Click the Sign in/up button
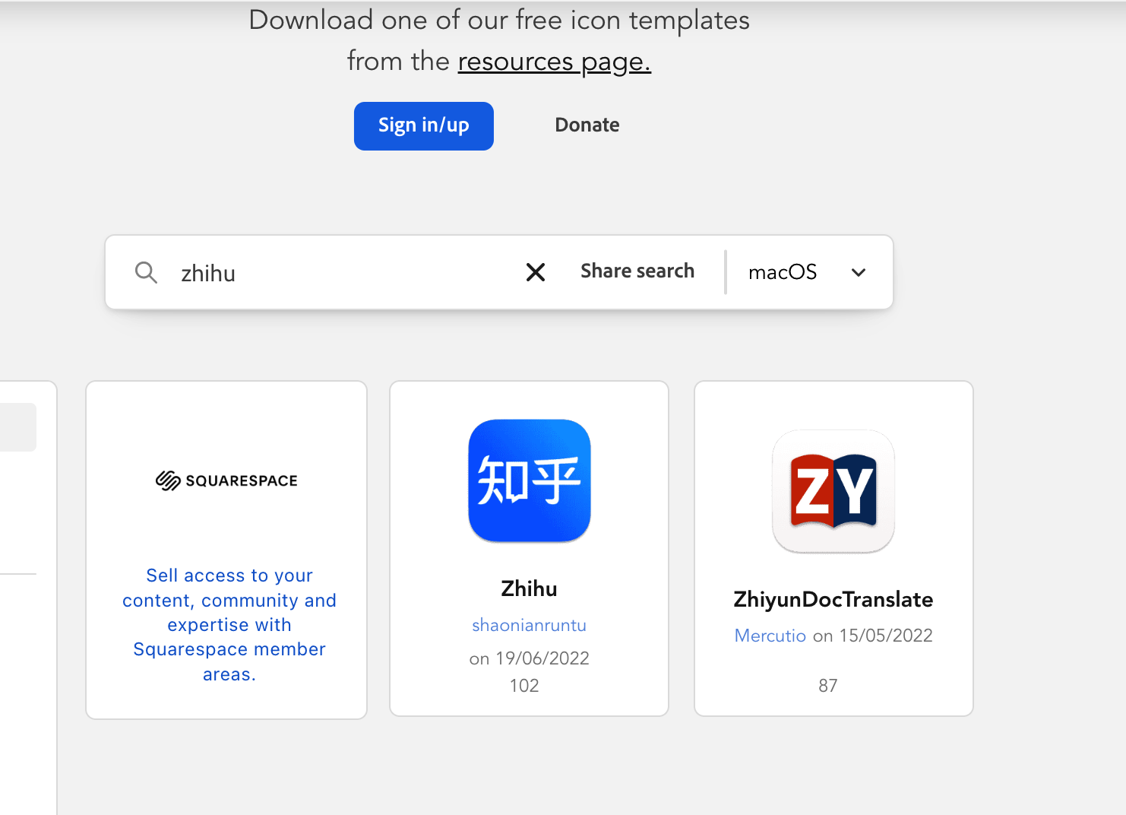 click(424, 126)
